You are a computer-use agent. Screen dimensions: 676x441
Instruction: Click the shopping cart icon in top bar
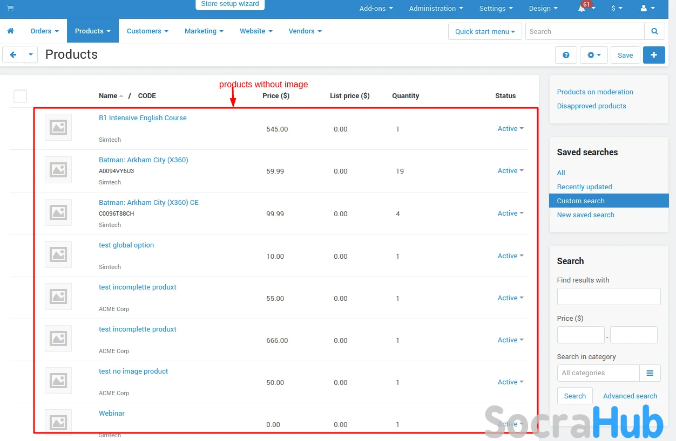click(10, 9)
